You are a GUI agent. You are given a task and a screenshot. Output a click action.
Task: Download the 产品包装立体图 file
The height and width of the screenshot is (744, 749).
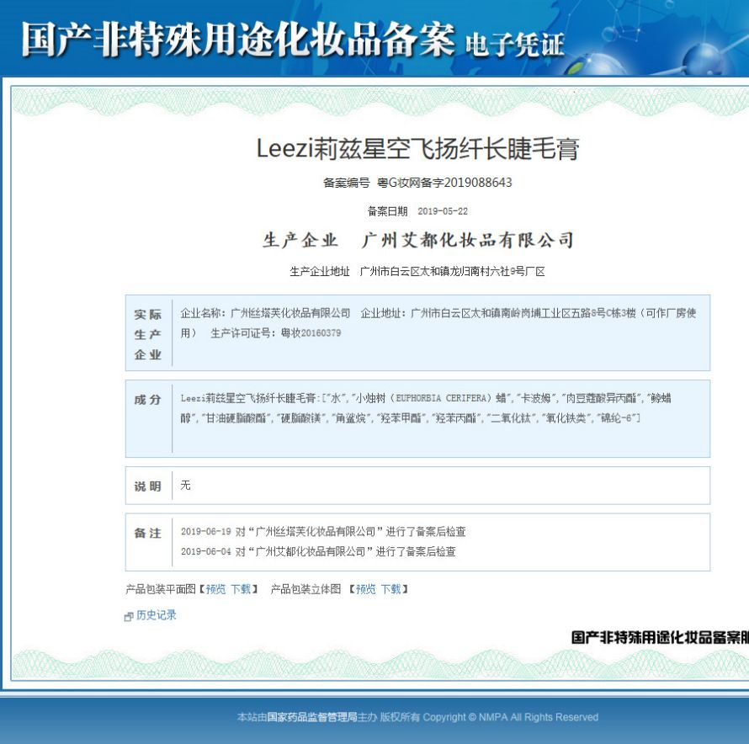pyautogui.click(x=390, y=589)
